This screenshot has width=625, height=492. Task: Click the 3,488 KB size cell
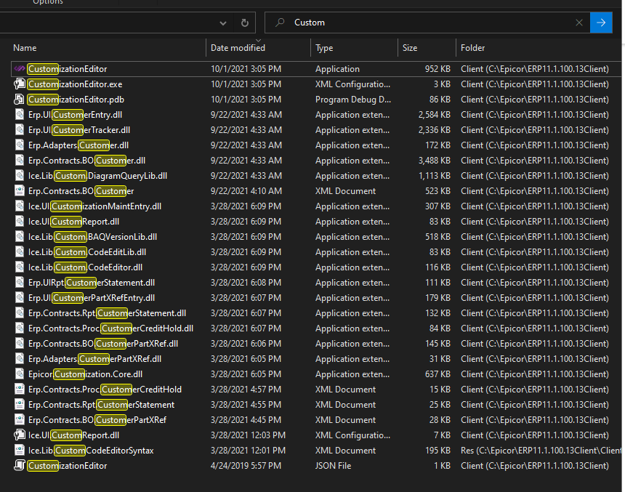(x=434, y=161)
